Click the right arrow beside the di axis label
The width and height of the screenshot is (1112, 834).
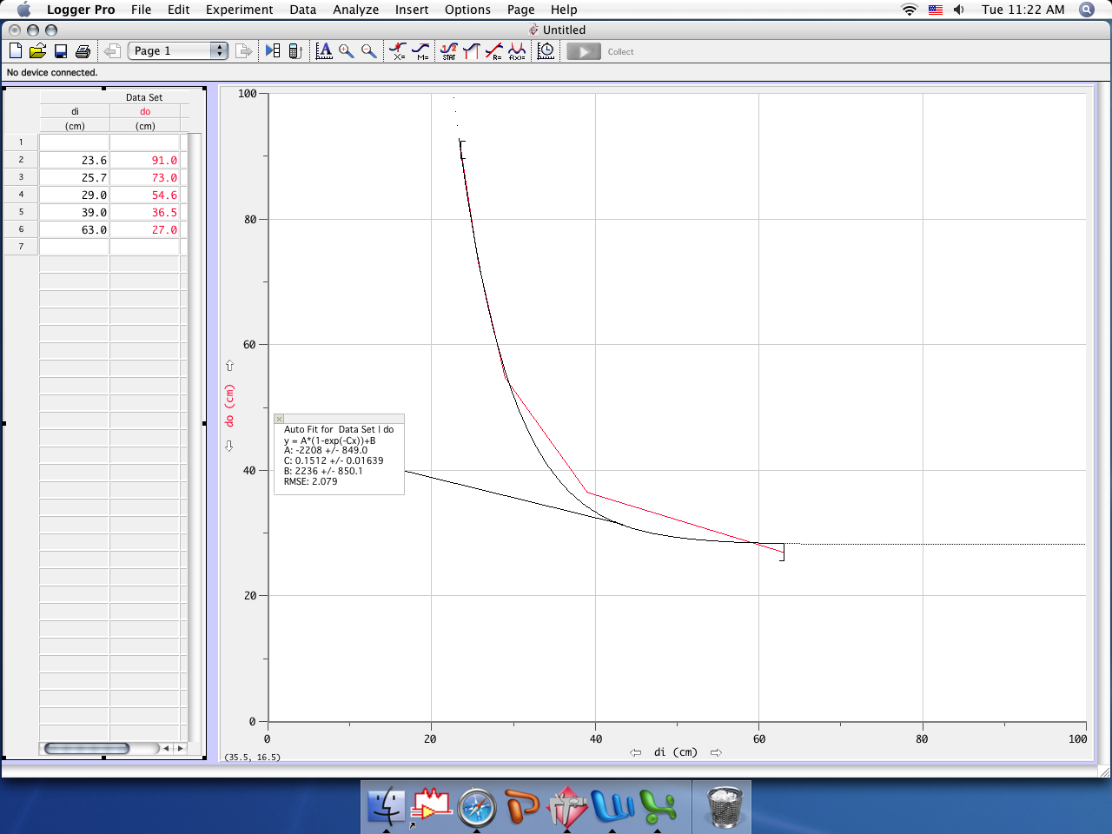point(716,752)
